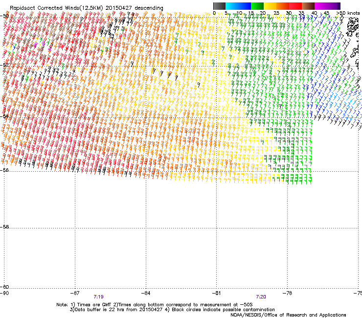
Task: Click the '-56' latitude axis label
Action: 4,170
